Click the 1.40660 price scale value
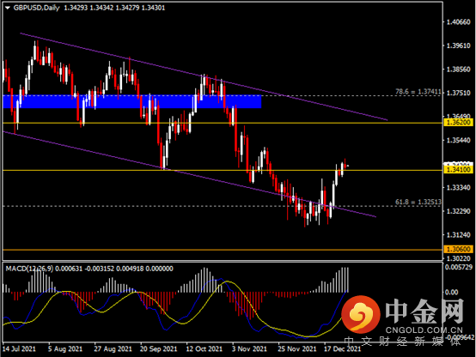This screenshot has width=476, height=357. tap(458, 21)
